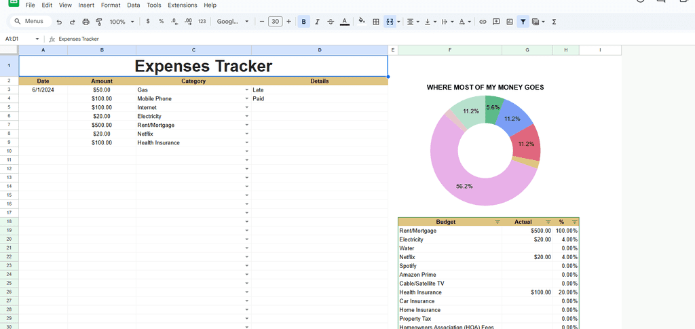
Task: Open the text color picker
Action: (x=344, y=21)
